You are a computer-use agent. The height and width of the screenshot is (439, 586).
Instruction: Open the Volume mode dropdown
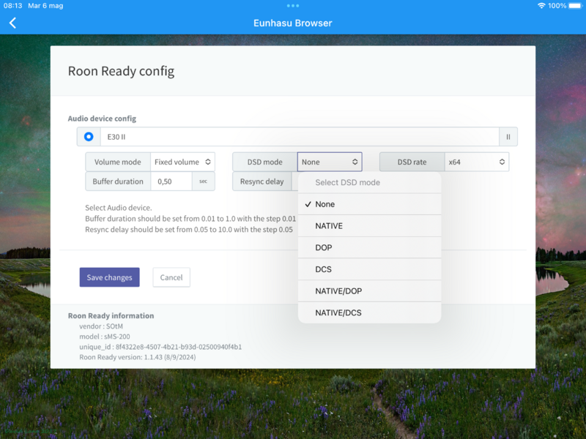[182, 162]
